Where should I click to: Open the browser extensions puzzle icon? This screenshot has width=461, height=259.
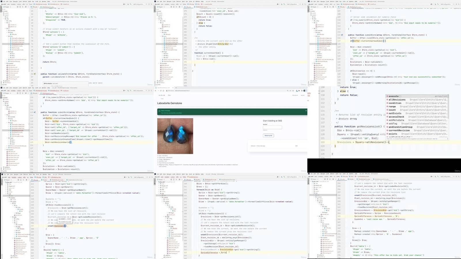click(299, 91)
